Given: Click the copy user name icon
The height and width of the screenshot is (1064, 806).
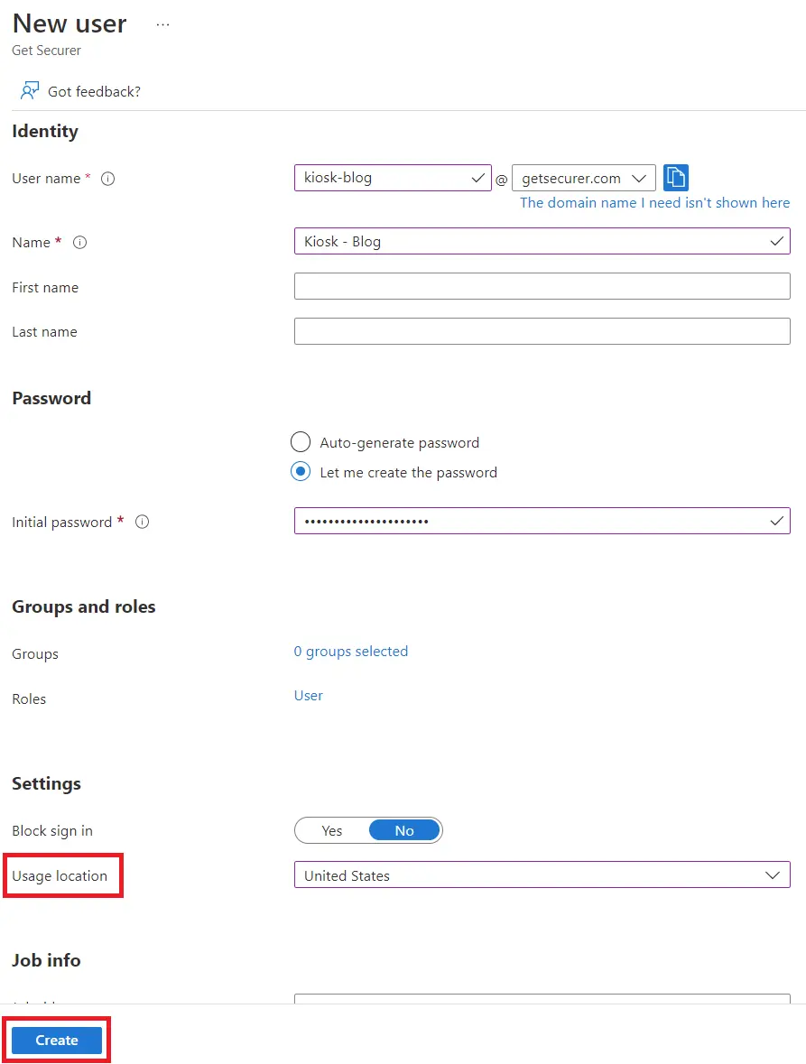Looking at the screenshot, I should (676, 178).
